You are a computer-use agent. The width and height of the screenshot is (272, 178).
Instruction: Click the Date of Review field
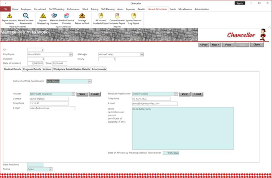171,153
